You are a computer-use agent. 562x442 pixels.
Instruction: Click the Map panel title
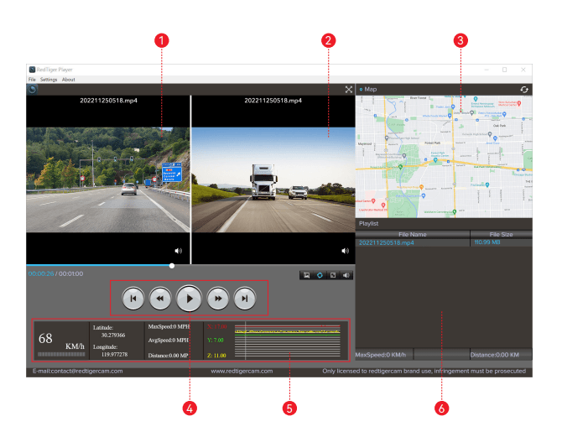[370, 89]
